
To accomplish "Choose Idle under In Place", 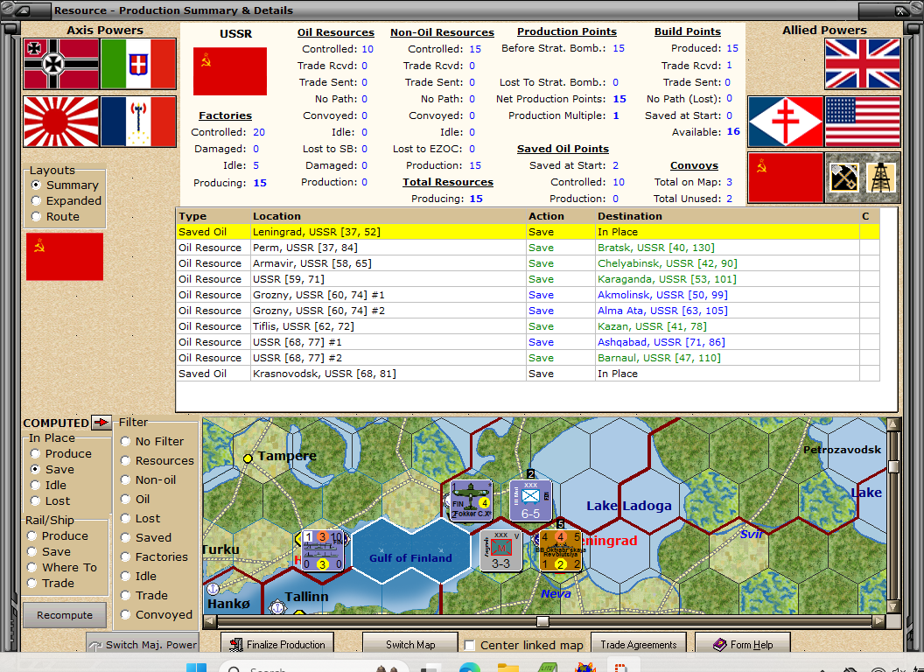I will pos(36,485).
